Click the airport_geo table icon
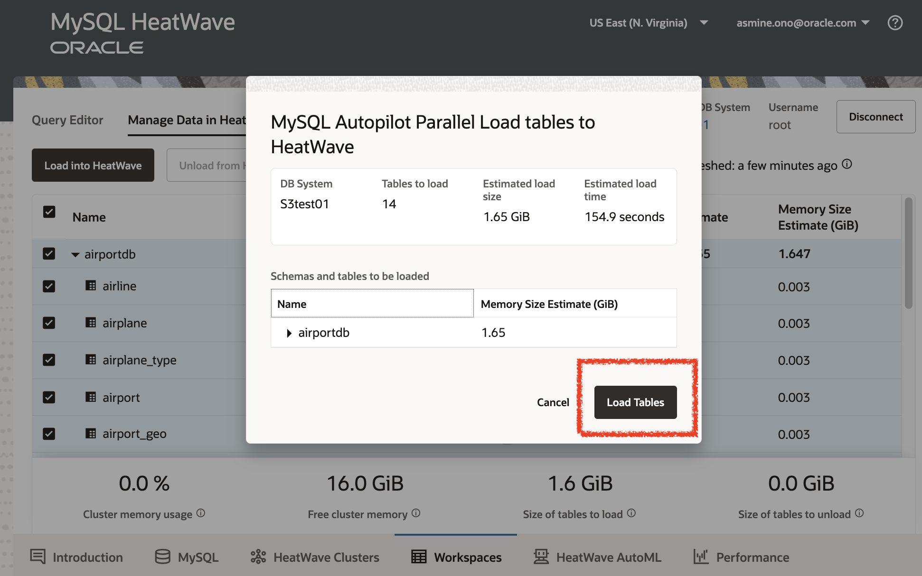922x576 pixels. [x=91, y=434]
